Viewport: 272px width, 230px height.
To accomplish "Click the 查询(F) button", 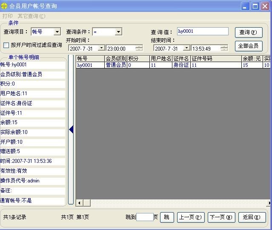I will 249,32.
